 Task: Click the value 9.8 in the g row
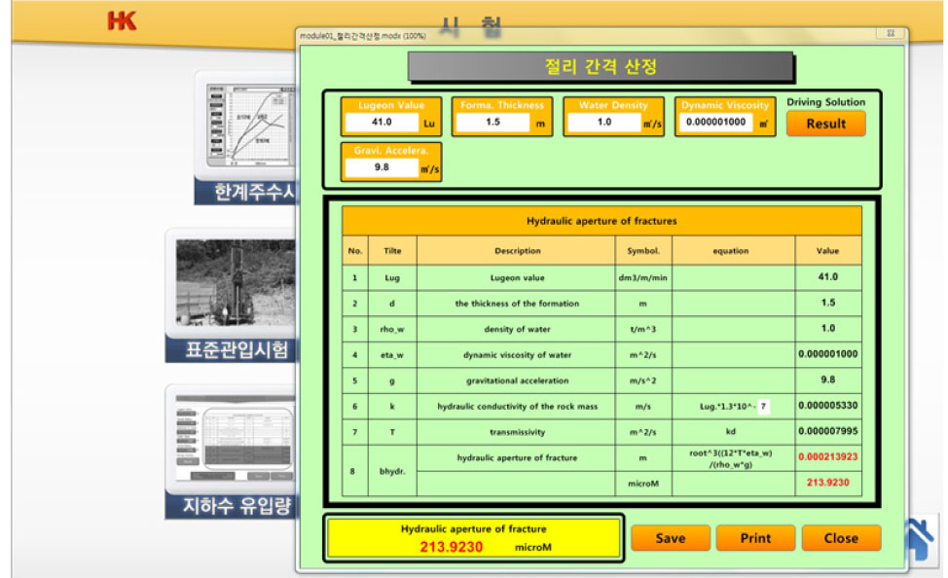[827, 379]
